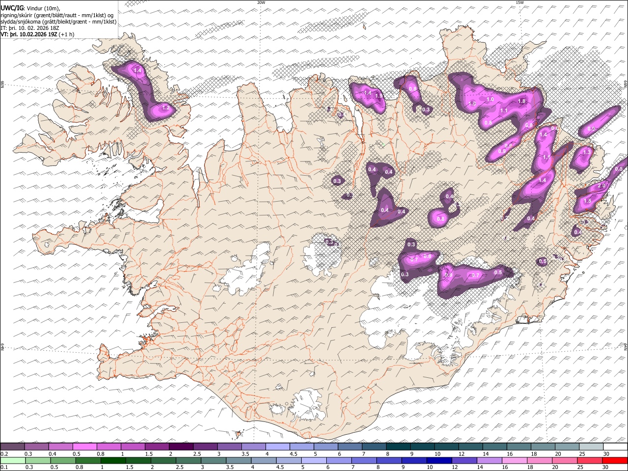The image size is (628, 471).
Task: Click the 'VT: þri. 10.02.2026 19Z (+1 h)' line
Action: 38,34
